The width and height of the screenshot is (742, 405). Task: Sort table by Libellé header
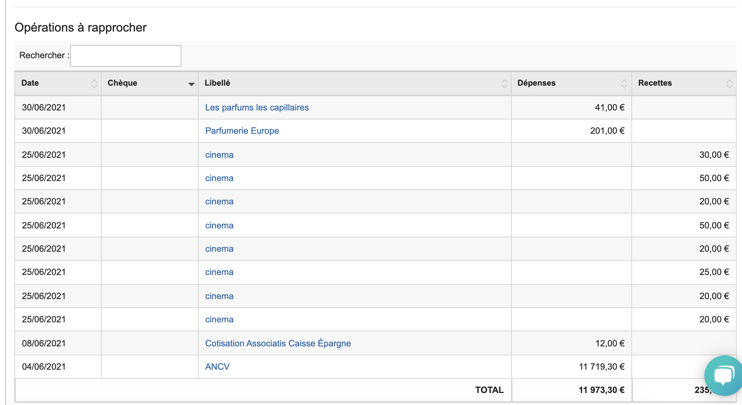(x=217, y=83)
